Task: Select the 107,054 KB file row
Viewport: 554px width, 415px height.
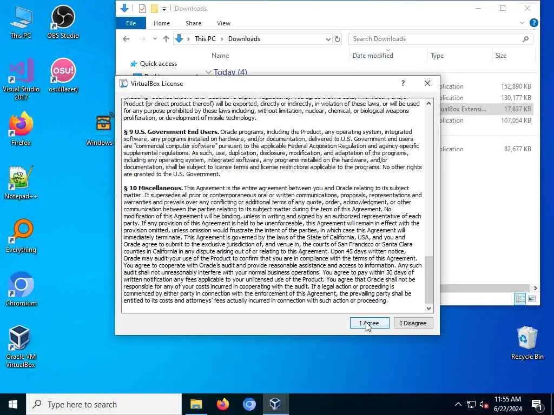Action: click(x=486, y=121)
